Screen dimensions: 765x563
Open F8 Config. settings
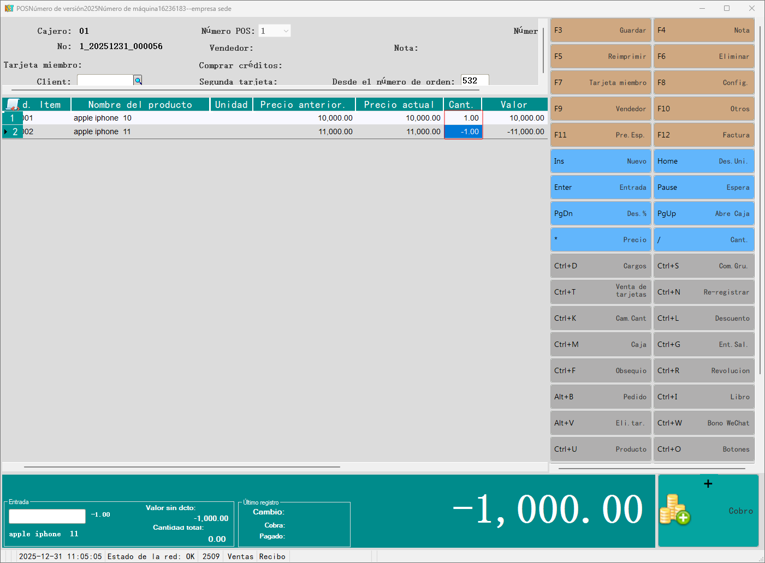pos(704,82)
